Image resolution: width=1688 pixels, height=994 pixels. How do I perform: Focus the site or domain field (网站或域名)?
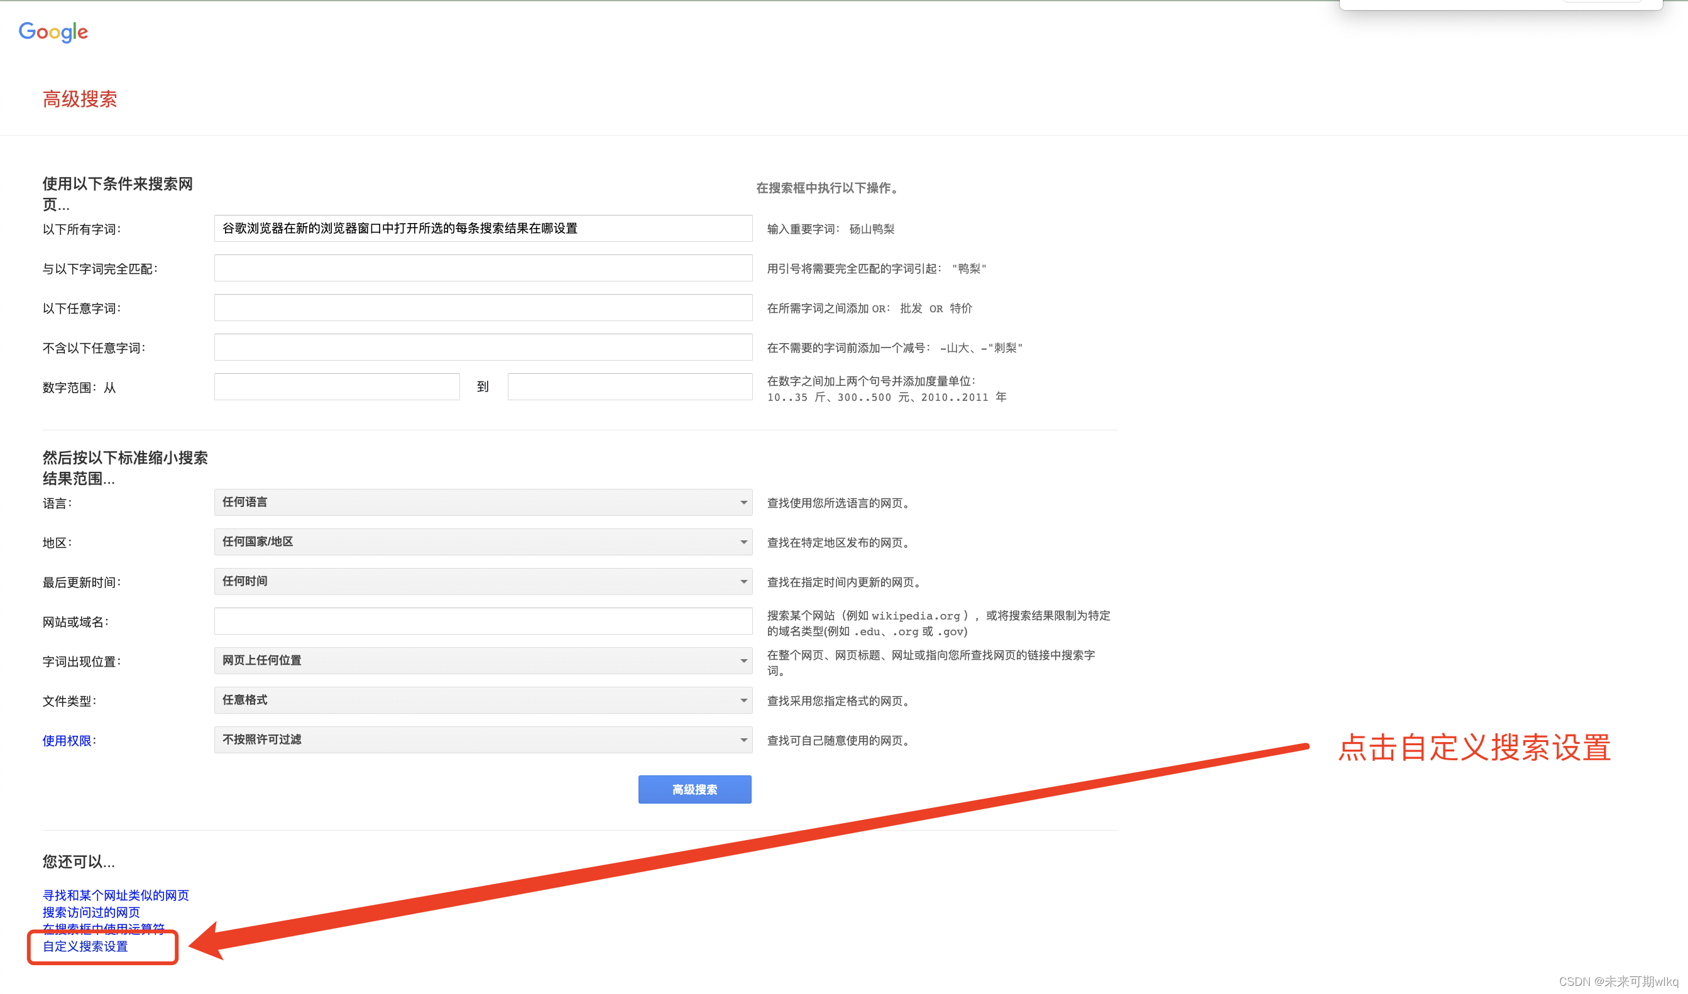click(x=482, y=621)
